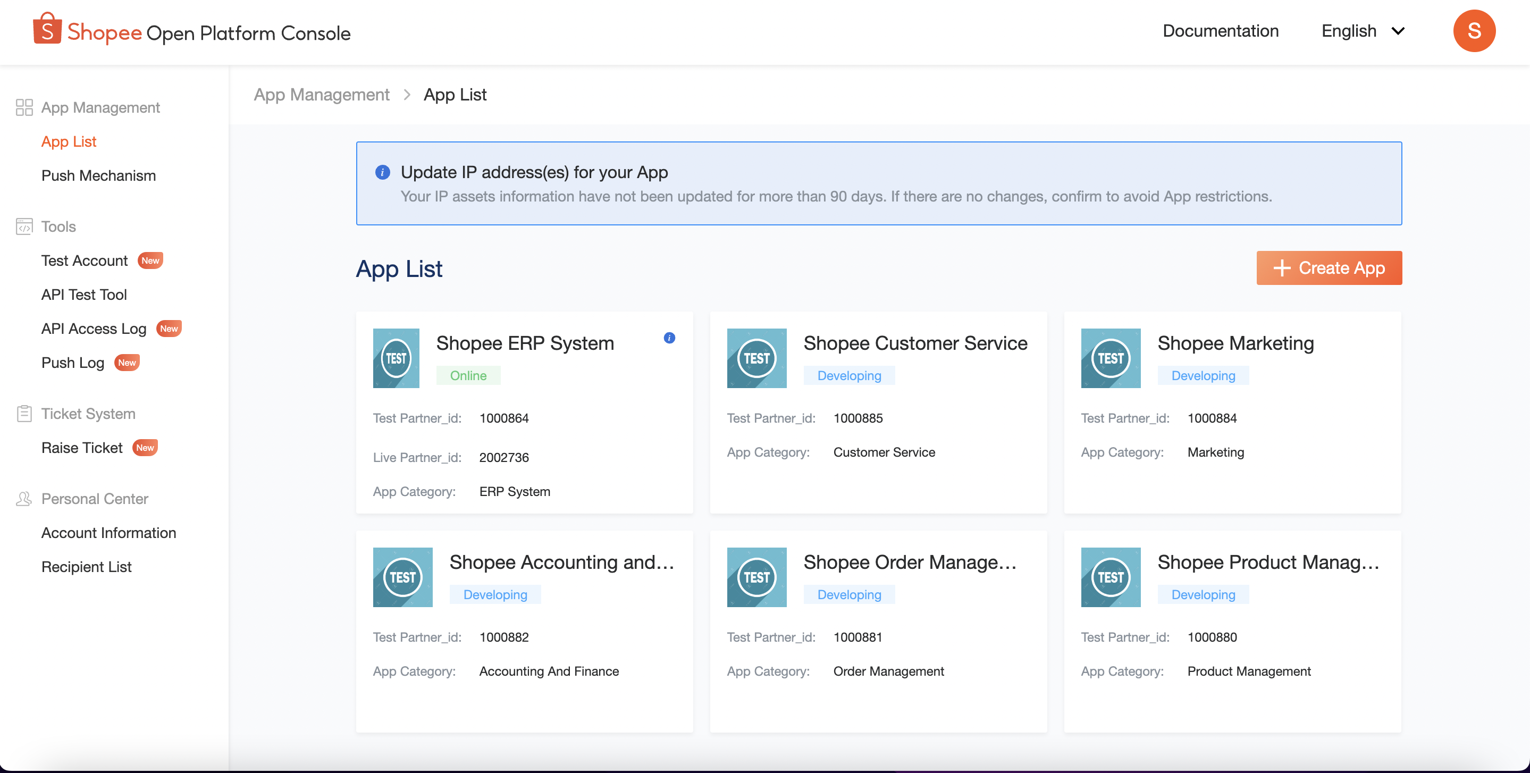This screenshot has width=1530, height=773.
Task: Open Account Information in Personal Center
Action: tap(108, 533)
